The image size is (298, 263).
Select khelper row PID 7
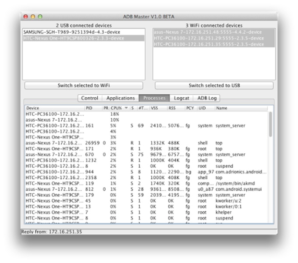tap(146, 212)
